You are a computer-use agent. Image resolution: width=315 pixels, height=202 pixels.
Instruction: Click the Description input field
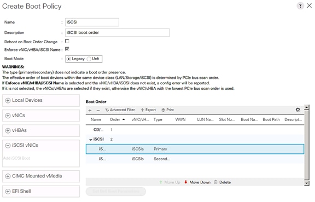pos(118,33)
